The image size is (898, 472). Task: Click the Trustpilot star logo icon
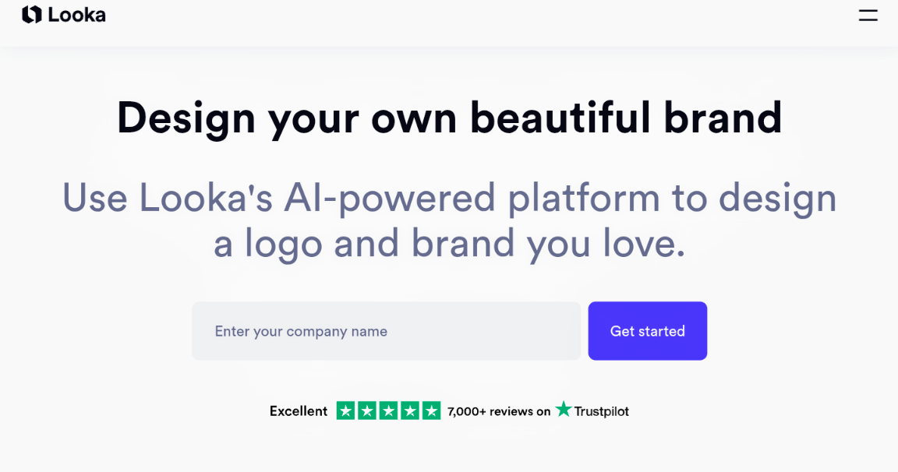pos(564,410)
